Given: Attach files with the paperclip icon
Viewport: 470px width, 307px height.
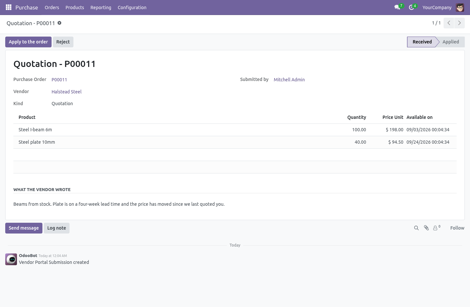Looking at the screenshot, I should coord(426,228).
